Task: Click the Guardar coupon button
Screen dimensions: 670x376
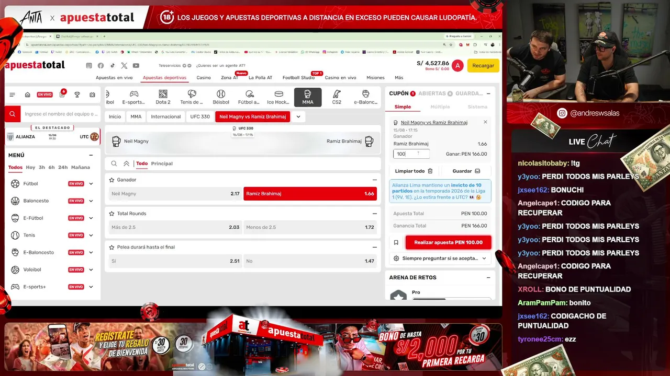Action: click(466, 171)
